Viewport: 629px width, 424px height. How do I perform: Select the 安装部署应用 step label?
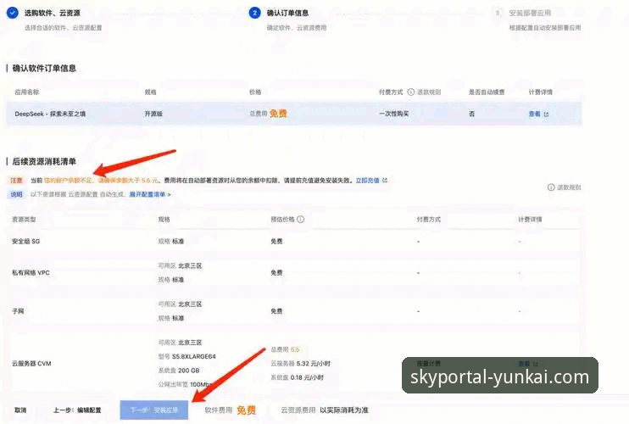pyautogui.click(x=530, y=13)
